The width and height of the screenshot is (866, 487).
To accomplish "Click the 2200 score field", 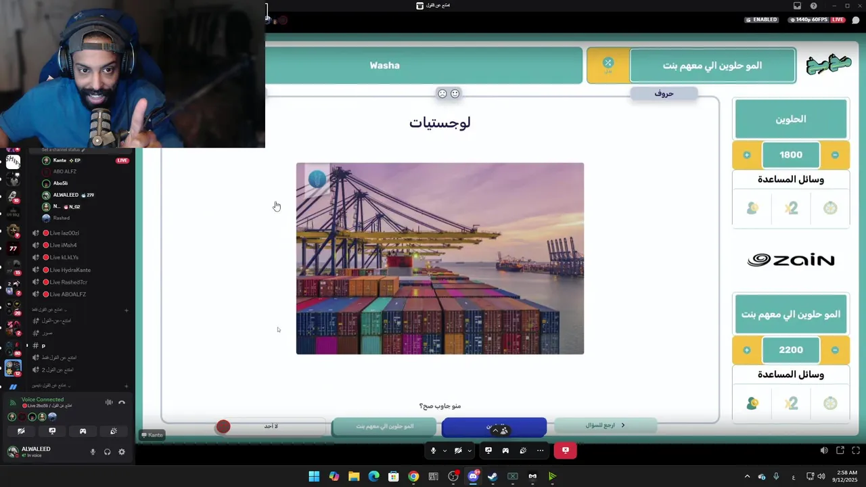I will click(791, 350).
